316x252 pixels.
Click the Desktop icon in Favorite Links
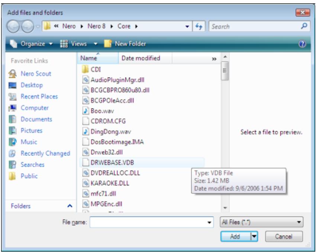click(12, 85)
